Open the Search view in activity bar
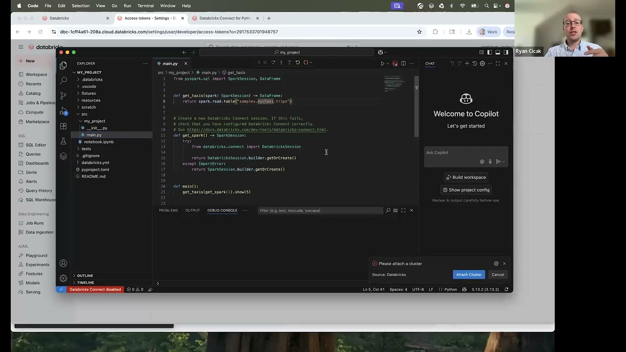This screenshot has height=352, width=626. click(63, 80)
